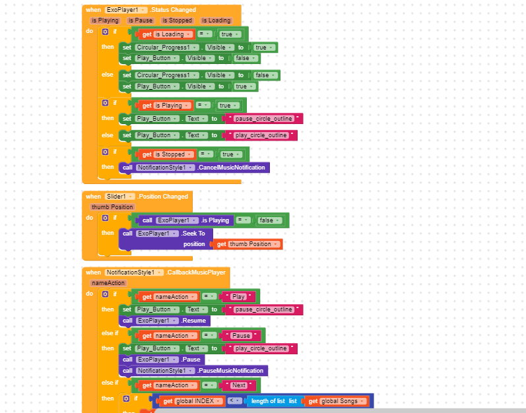
Task: Click the nameAction event parameter
Action: [x=108, y=283]
